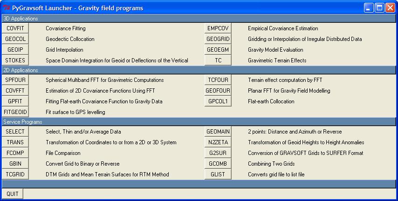Viewport: 398px width, 201px height.
Task: Click 'Transformation of Coordinates' description
Action: click(111, 142)
